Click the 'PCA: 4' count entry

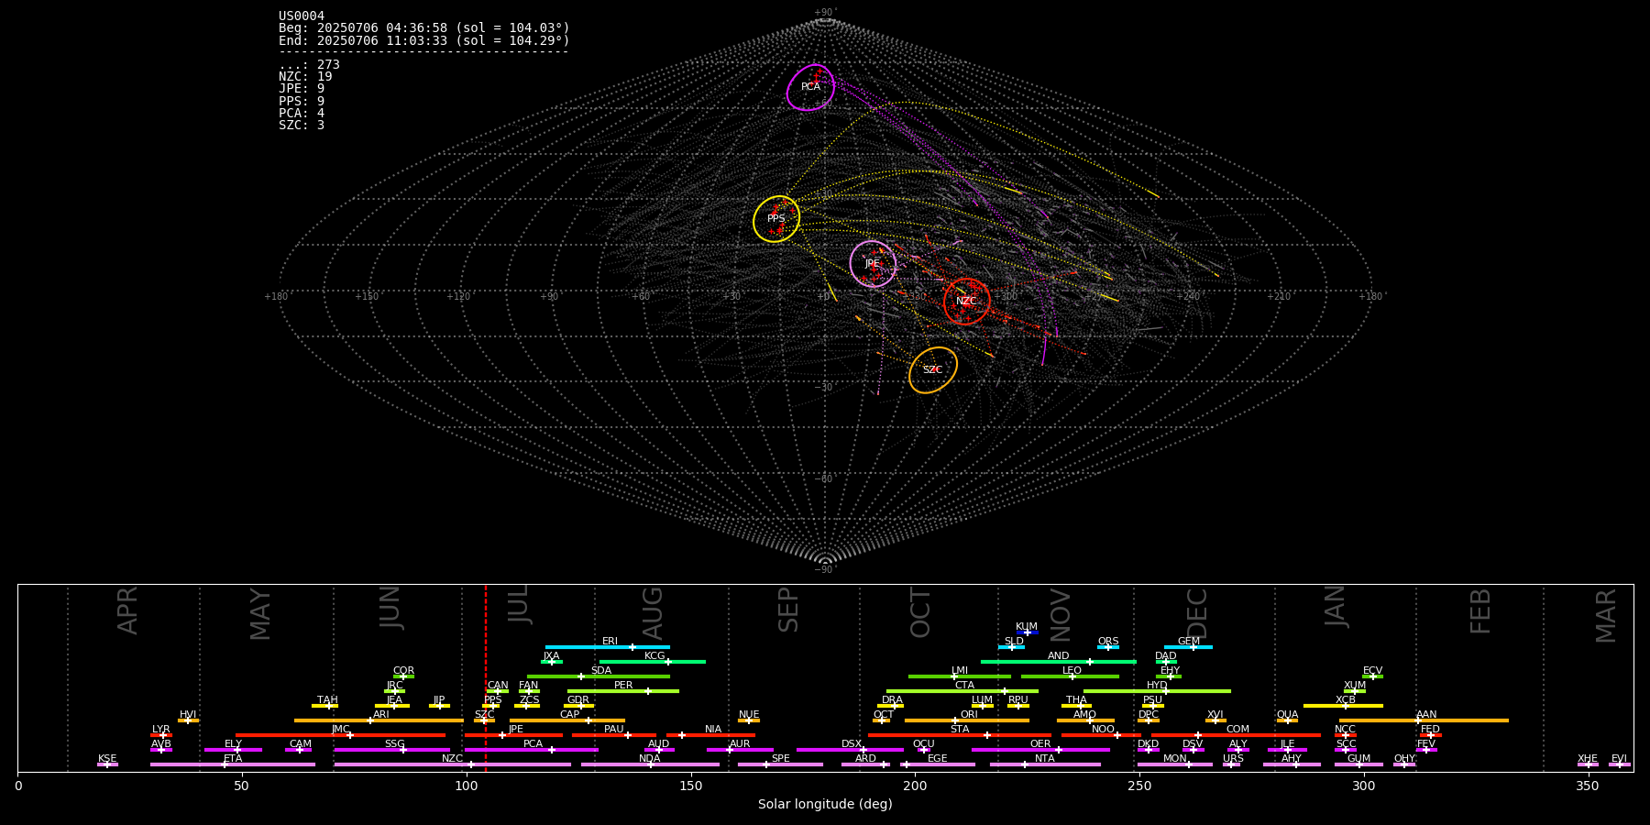point(302,113)
